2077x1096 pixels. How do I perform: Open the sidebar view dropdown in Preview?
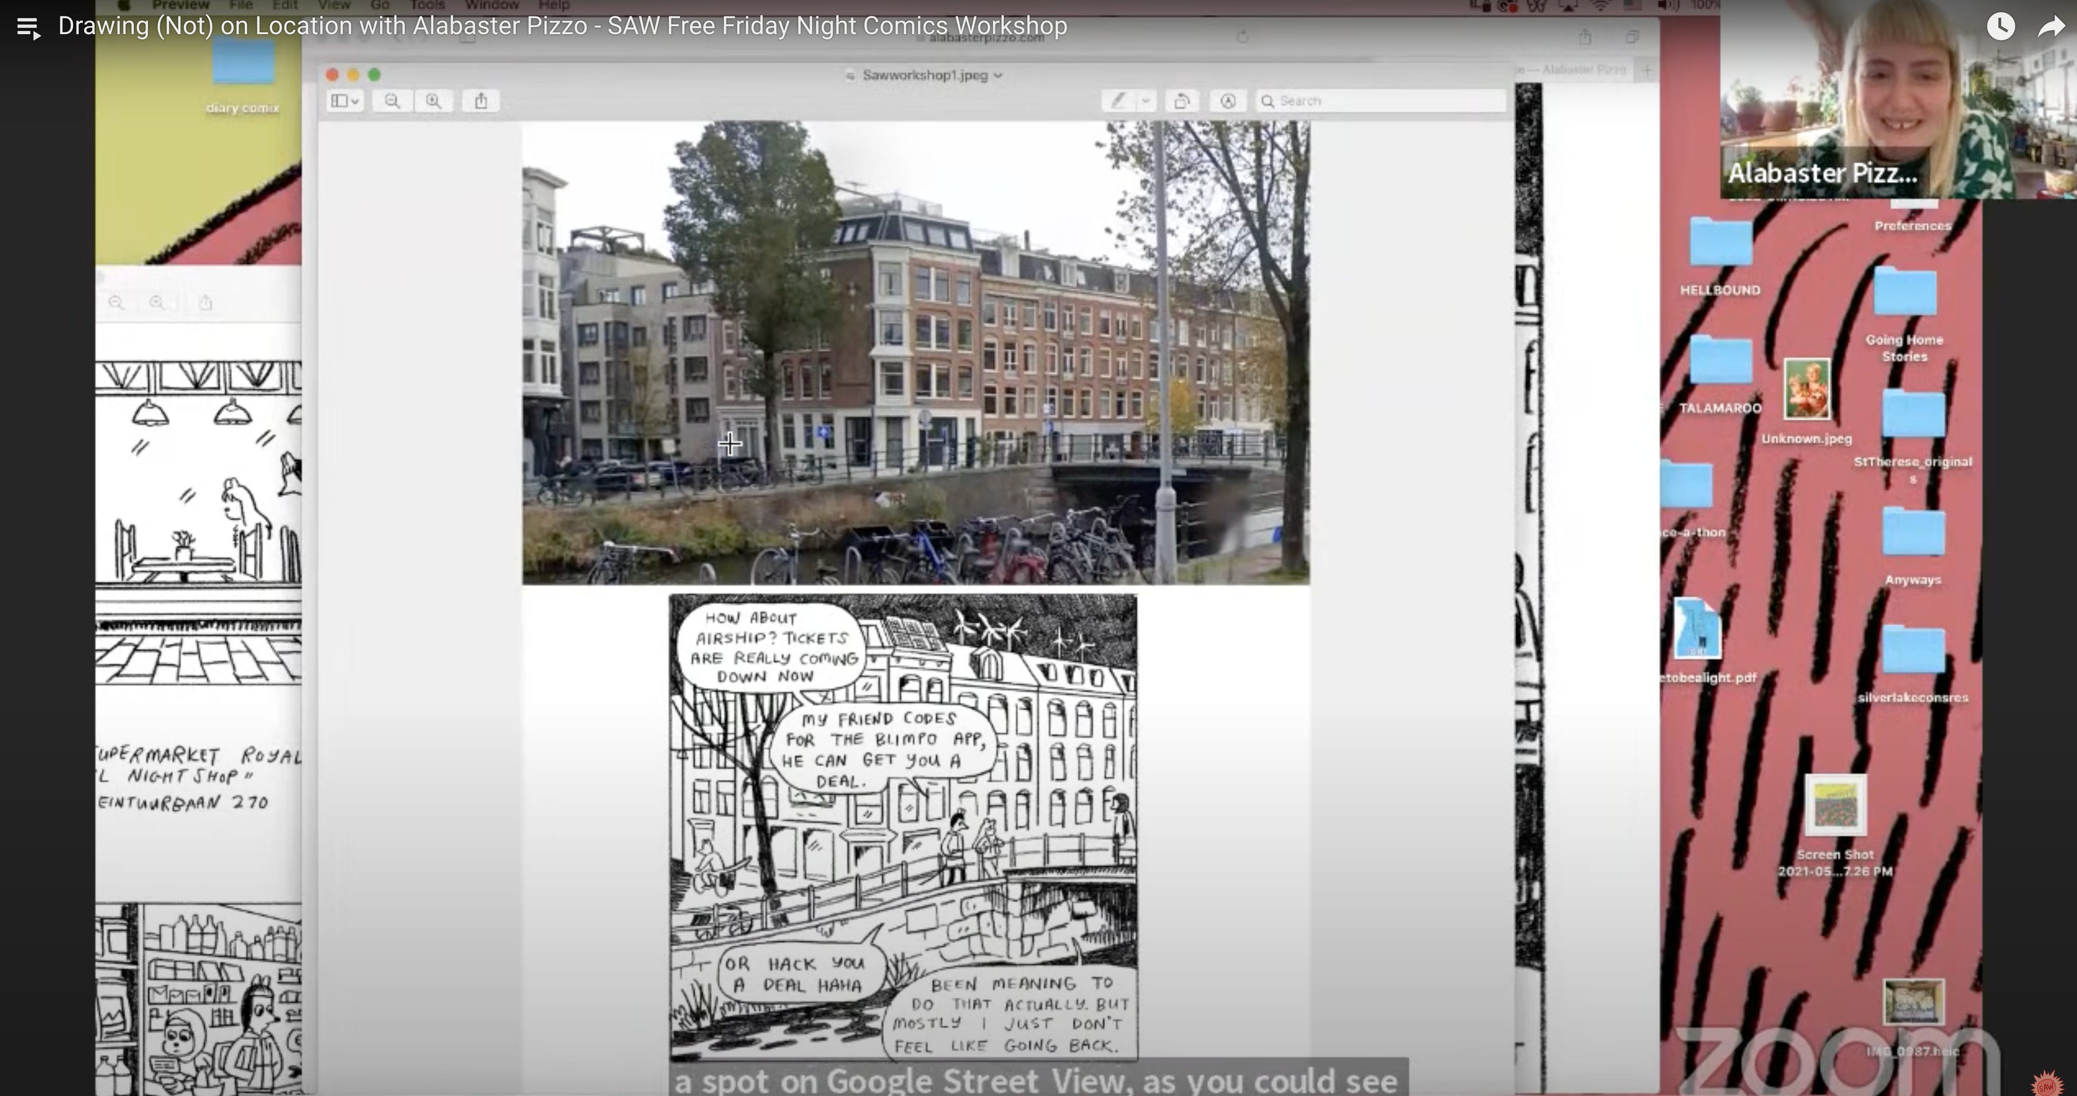coord(345,101)
